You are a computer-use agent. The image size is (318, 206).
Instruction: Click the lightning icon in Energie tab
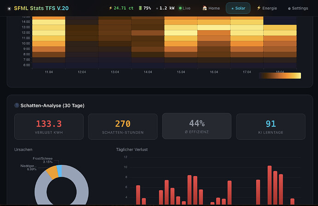pos(259,8)
